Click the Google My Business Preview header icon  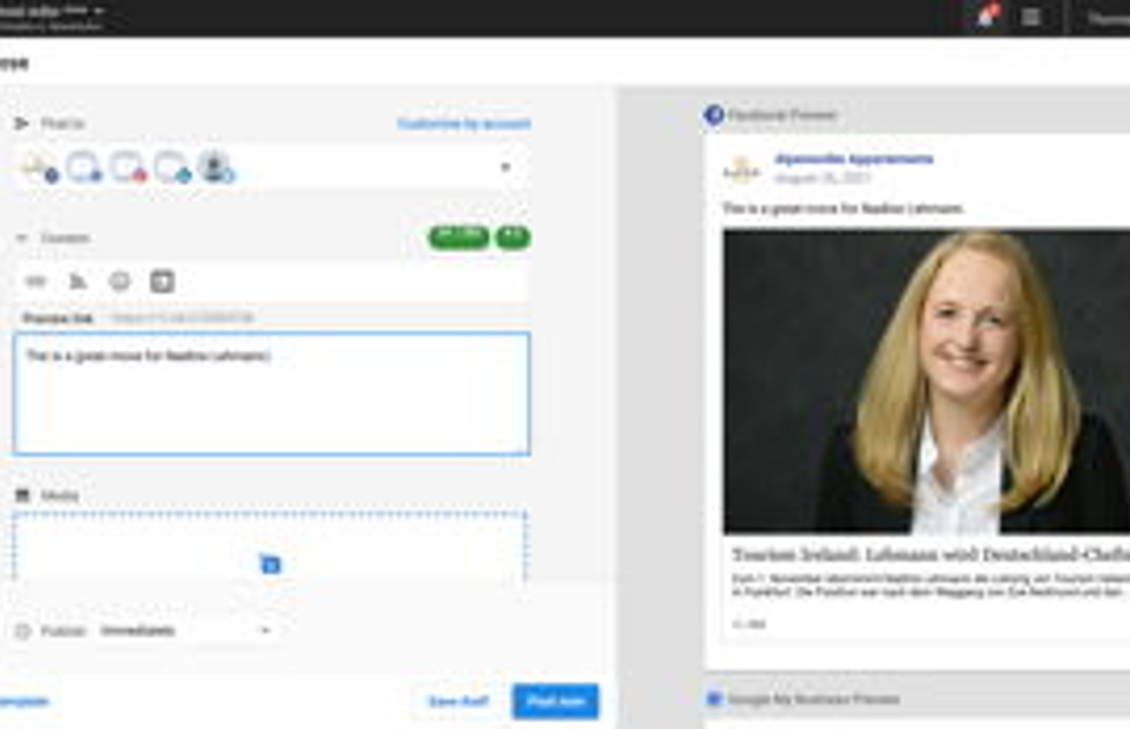[713, 699]
